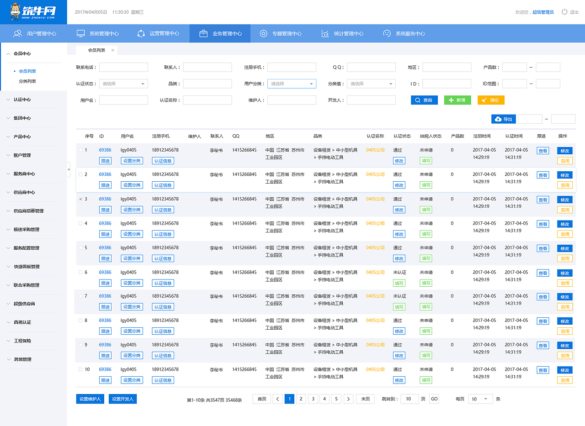Click the plus icon on 新增 button

pos(451,100)
